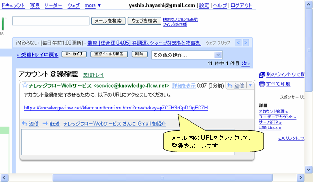313x182 pixels.
Task: Click the horizontal scrollbar right arrow
Action: [x=300, y=177]
